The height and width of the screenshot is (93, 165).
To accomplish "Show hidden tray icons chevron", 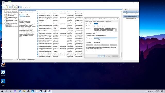I will click(x=146, y=91).
